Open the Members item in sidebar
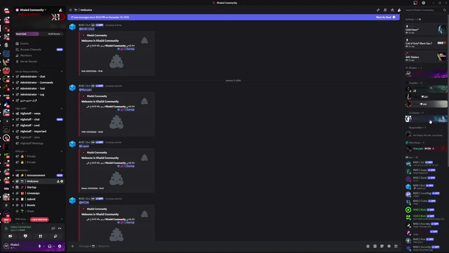 (39, 56)
